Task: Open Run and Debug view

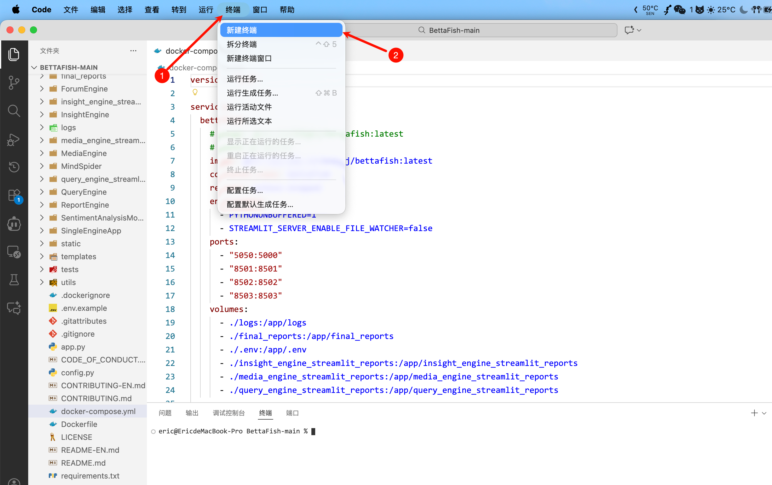Action: click(14, 140)
